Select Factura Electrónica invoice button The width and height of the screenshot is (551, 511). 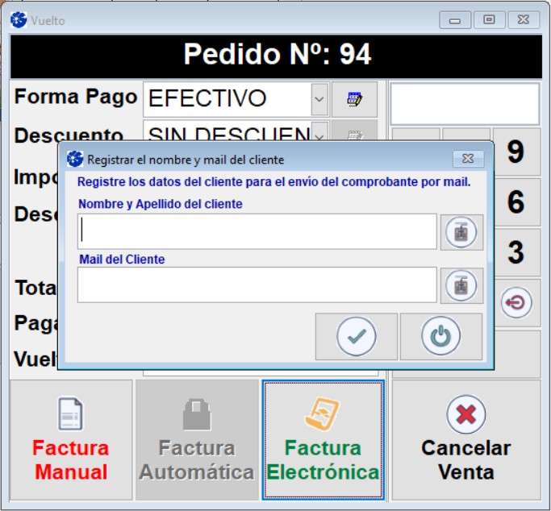[x=323, y=440]
